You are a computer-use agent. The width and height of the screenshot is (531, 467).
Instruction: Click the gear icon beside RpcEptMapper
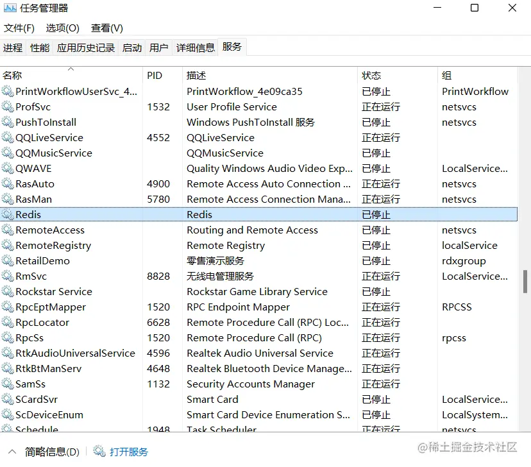(x=8, y=307)
